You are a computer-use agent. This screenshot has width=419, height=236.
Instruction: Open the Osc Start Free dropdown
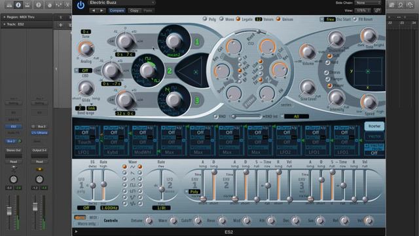[x=327, y=19]
